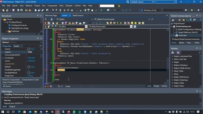The width and height of the screenshot is (203, 114).
Task: Open the CnPack menu
Action: [77, 6]
